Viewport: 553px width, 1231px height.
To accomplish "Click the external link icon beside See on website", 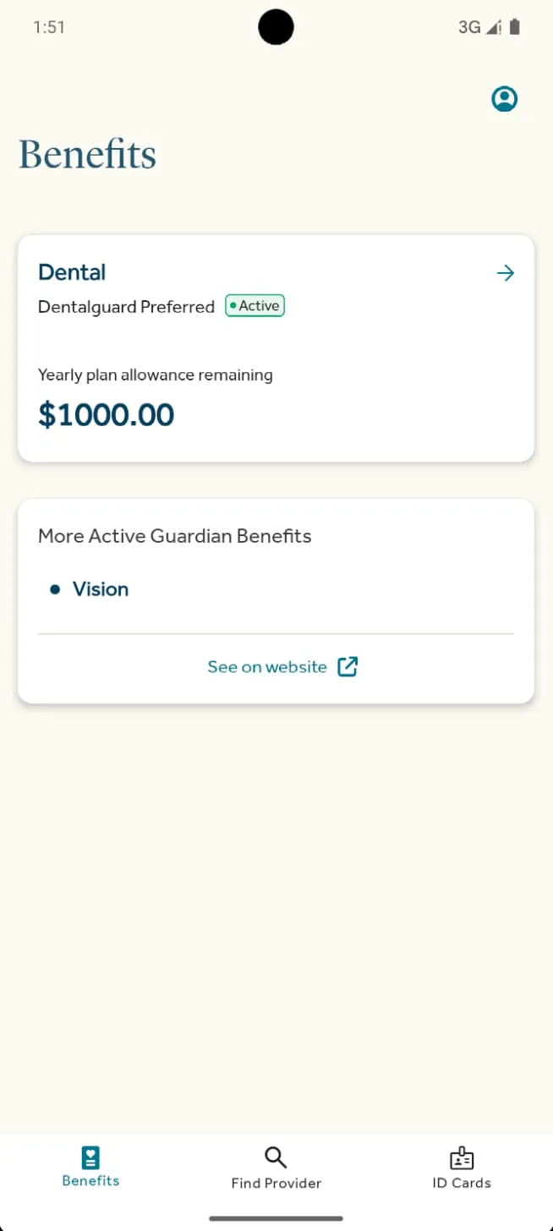I will coord(347,666).
